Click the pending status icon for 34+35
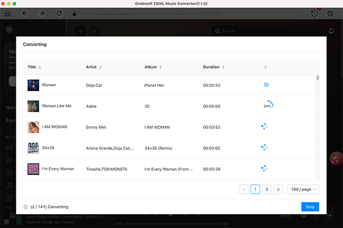The width and height of the screenshot is (343, 228). 264,147
